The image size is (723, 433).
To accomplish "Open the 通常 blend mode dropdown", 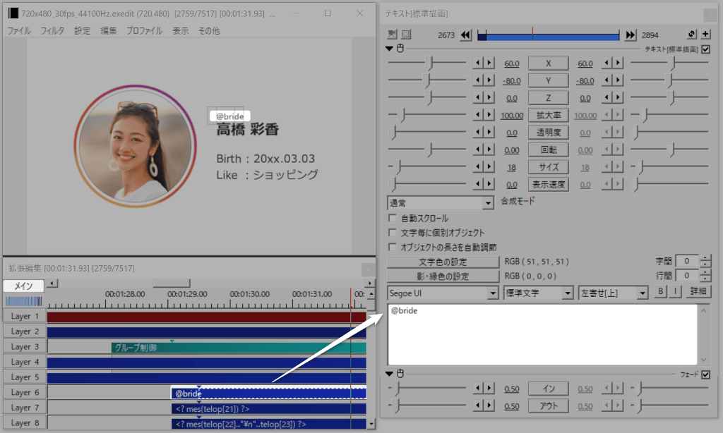I will point(441,202).
